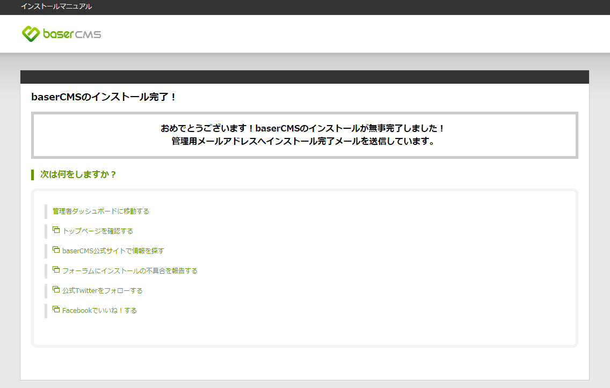Viewport: 610px width, 388px height.
Task: Open インストールマニュアル in the top bar
Action: (56, 6)
